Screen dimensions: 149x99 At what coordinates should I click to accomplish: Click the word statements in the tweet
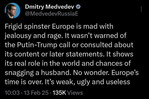pyautogui.click(x=84, y=54)
